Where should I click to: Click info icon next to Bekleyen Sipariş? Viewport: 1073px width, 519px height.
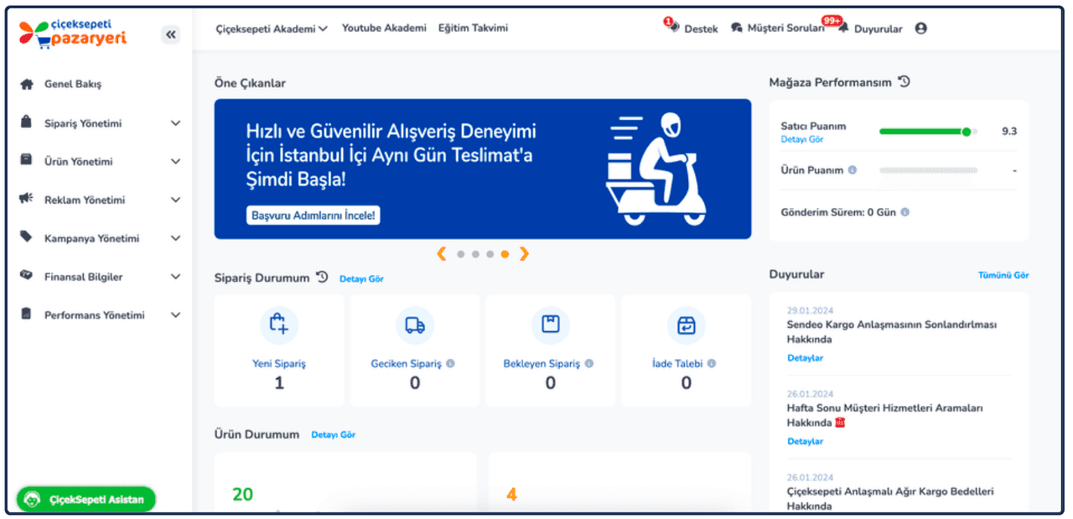point(588,364)
